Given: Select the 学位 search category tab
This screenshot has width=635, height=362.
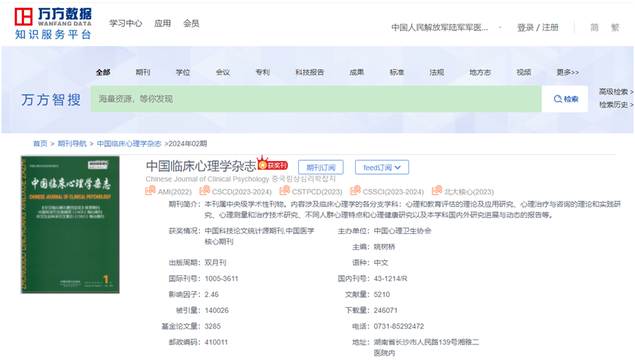Looking at the screenshot, I should (183, 72).
